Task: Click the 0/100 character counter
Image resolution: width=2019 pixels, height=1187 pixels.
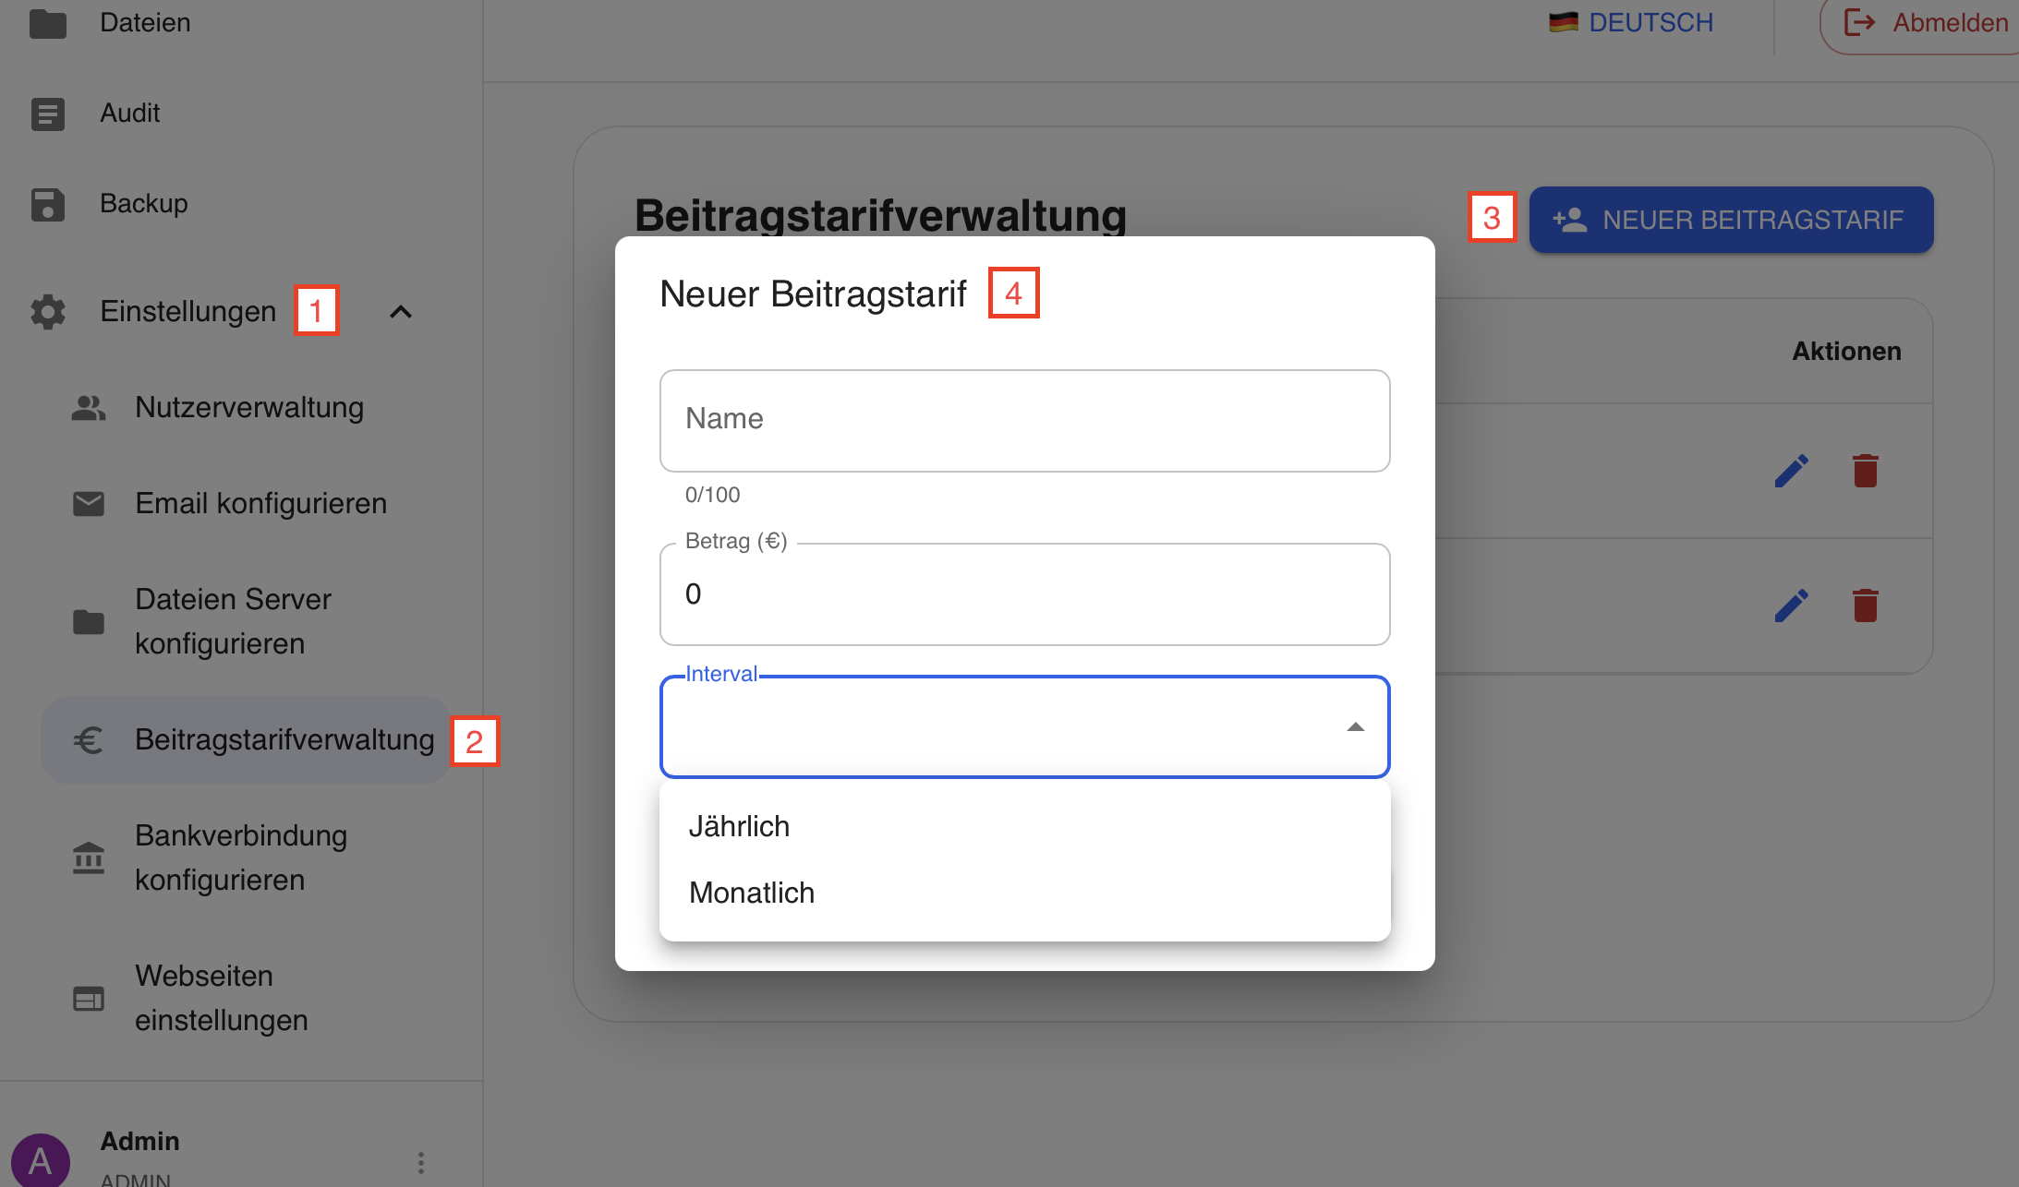Action: click(712, 495)
